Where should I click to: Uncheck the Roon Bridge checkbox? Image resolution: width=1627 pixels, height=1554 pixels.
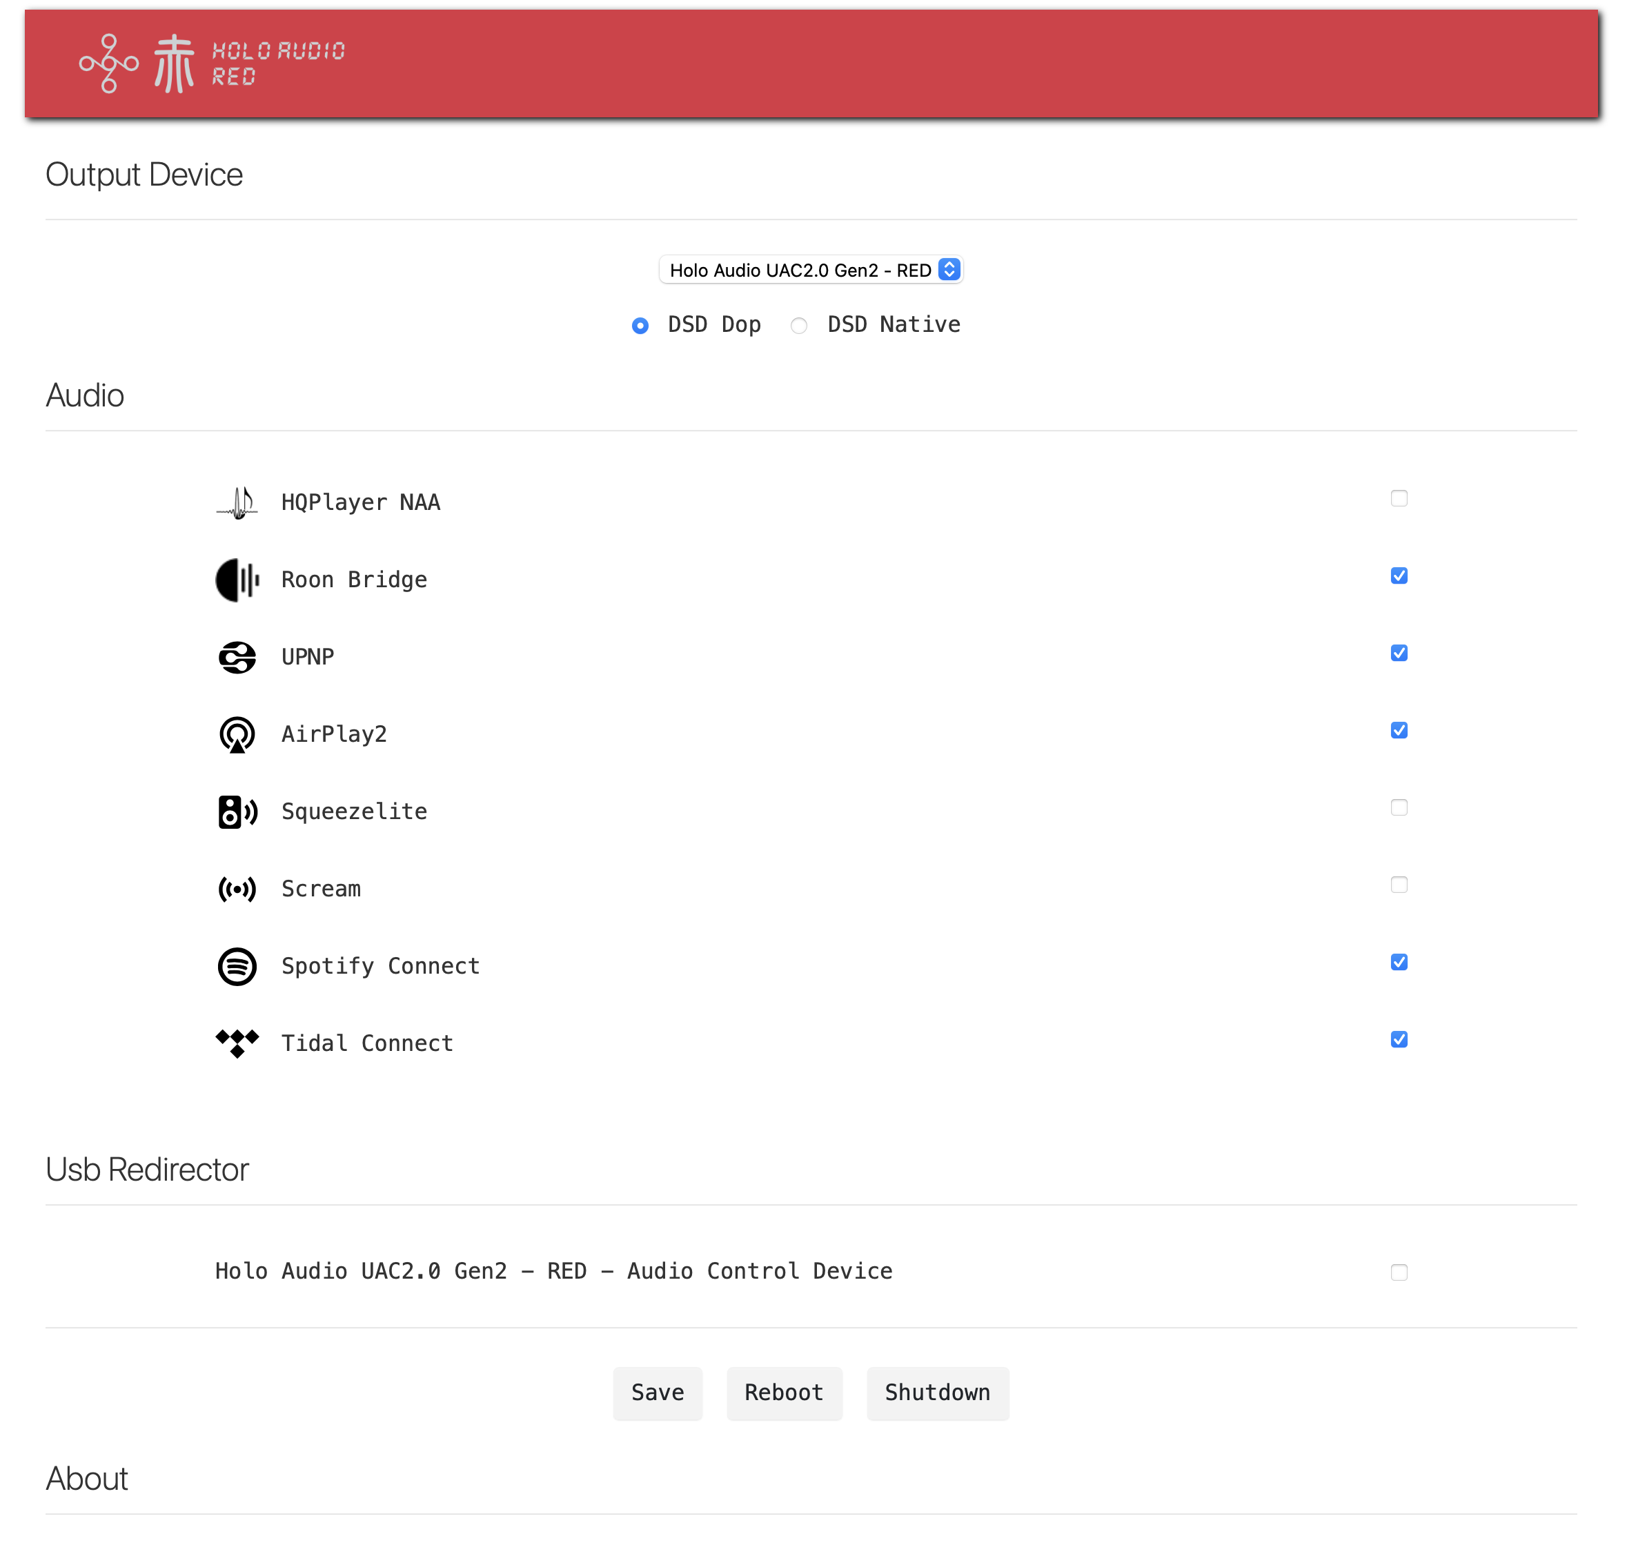(x=1399, y=576)
